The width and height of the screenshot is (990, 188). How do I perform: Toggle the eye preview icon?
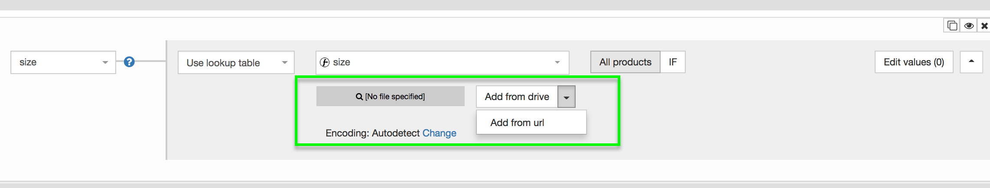tap(969, 26)
